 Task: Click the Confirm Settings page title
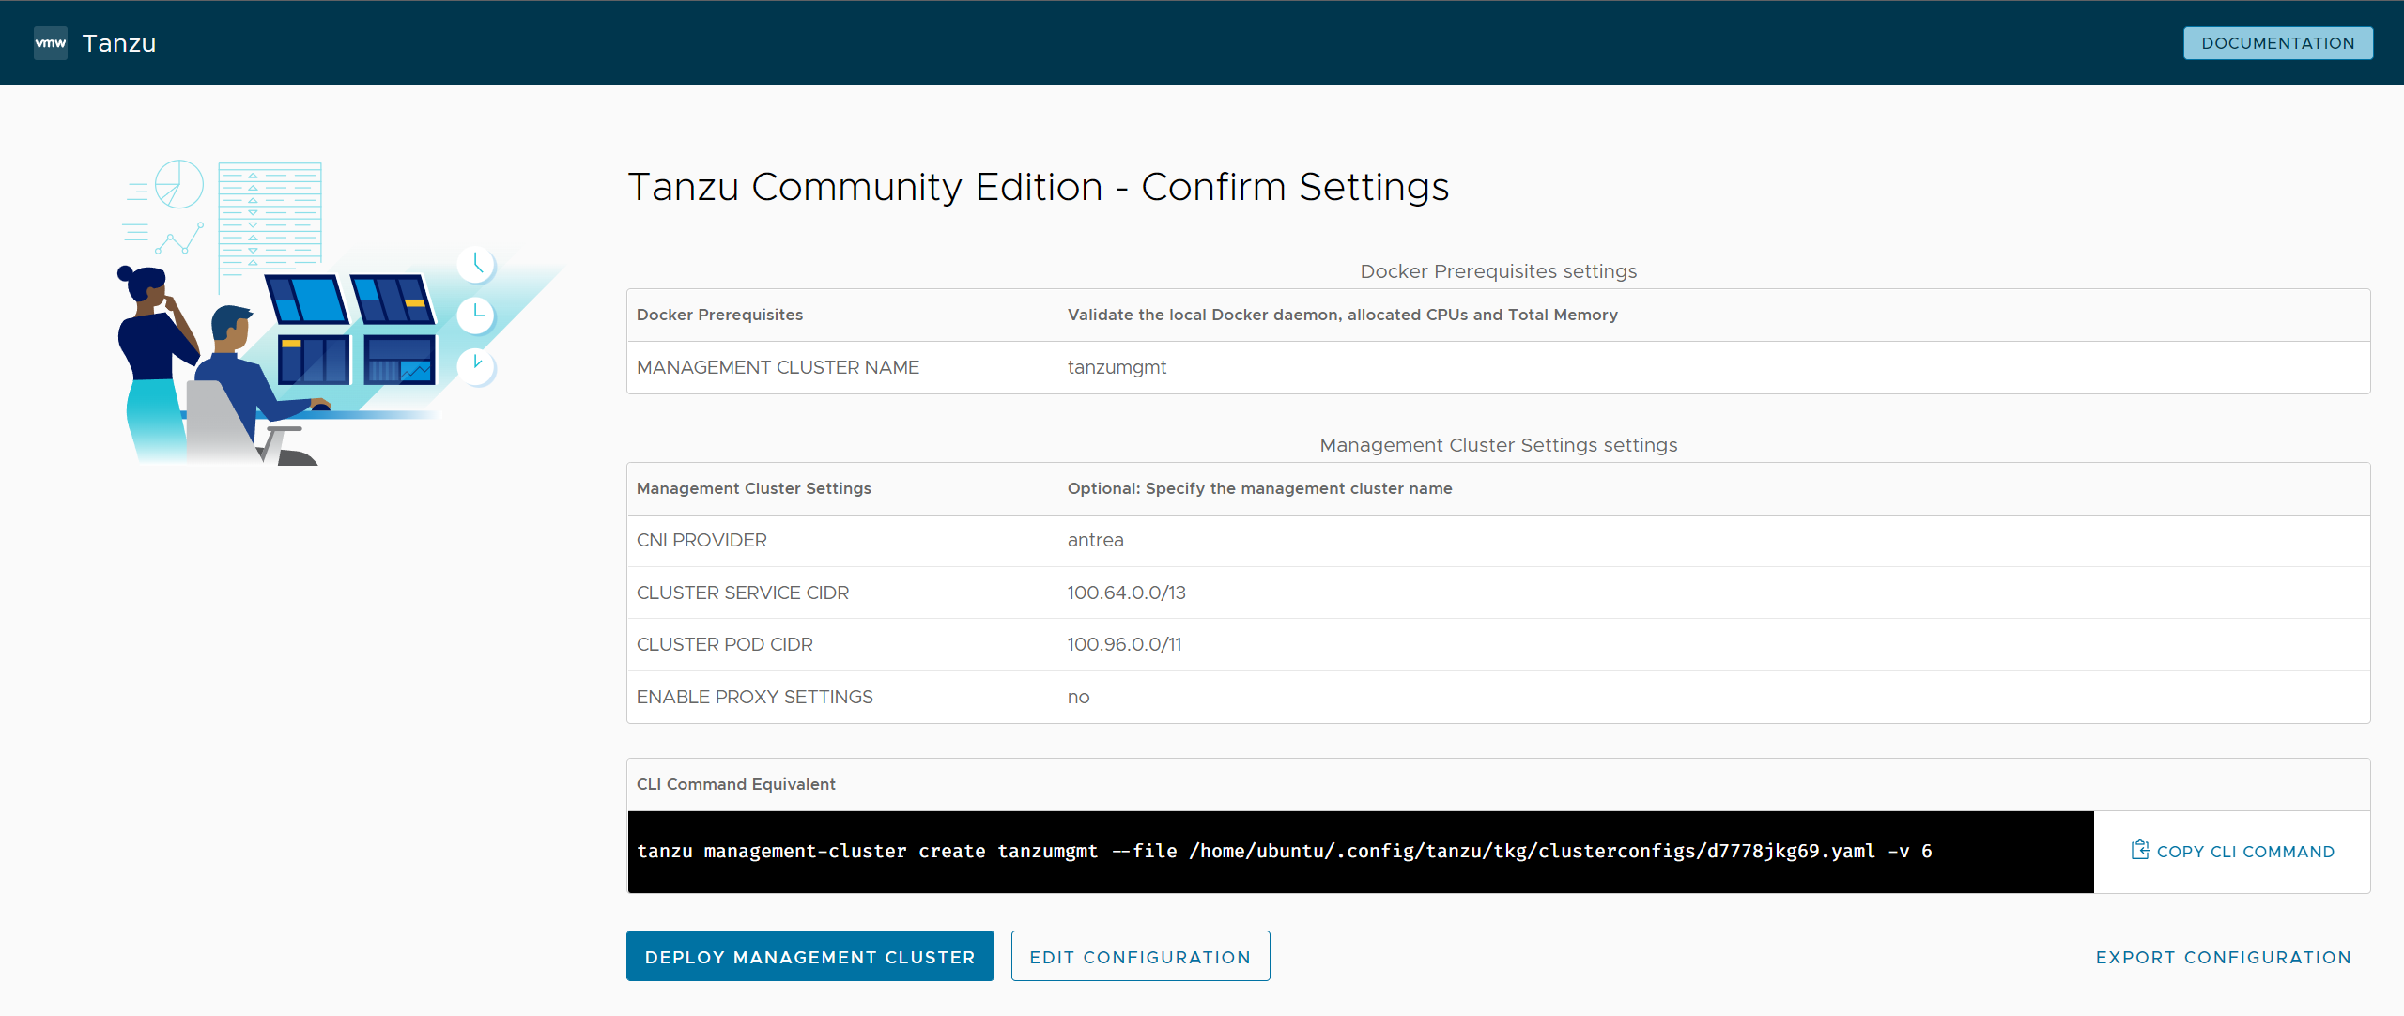pyautogui.click(x=1039, y=187)
